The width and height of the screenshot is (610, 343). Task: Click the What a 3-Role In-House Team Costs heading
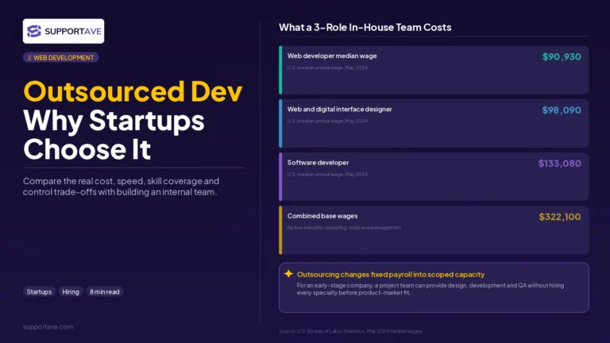pos(365,27)
